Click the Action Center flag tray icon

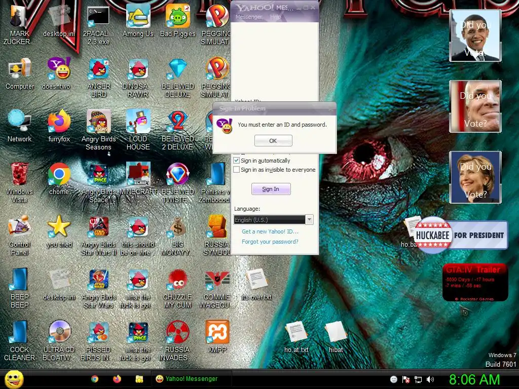pyautogui.click(x=406, y=379)
